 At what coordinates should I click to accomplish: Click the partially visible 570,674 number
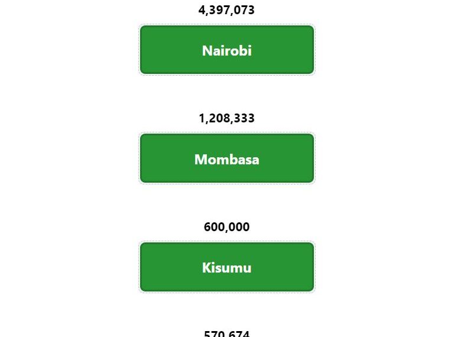click(x=227, y=333)
